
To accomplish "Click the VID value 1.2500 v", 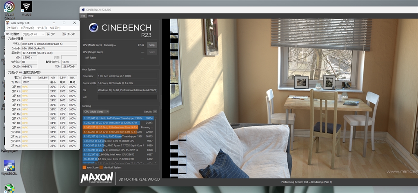I will pos(29,57).
